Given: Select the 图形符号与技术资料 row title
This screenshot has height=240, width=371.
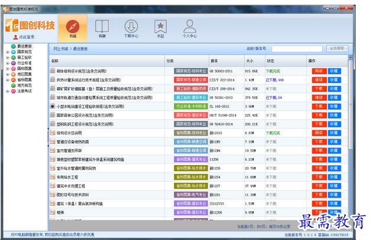Looking at the screenshot, I should 73,195.
